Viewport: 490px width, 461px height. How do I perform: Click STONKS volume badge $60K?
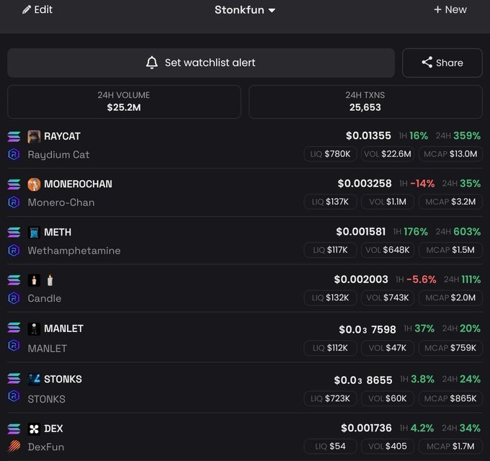point(388,398)
